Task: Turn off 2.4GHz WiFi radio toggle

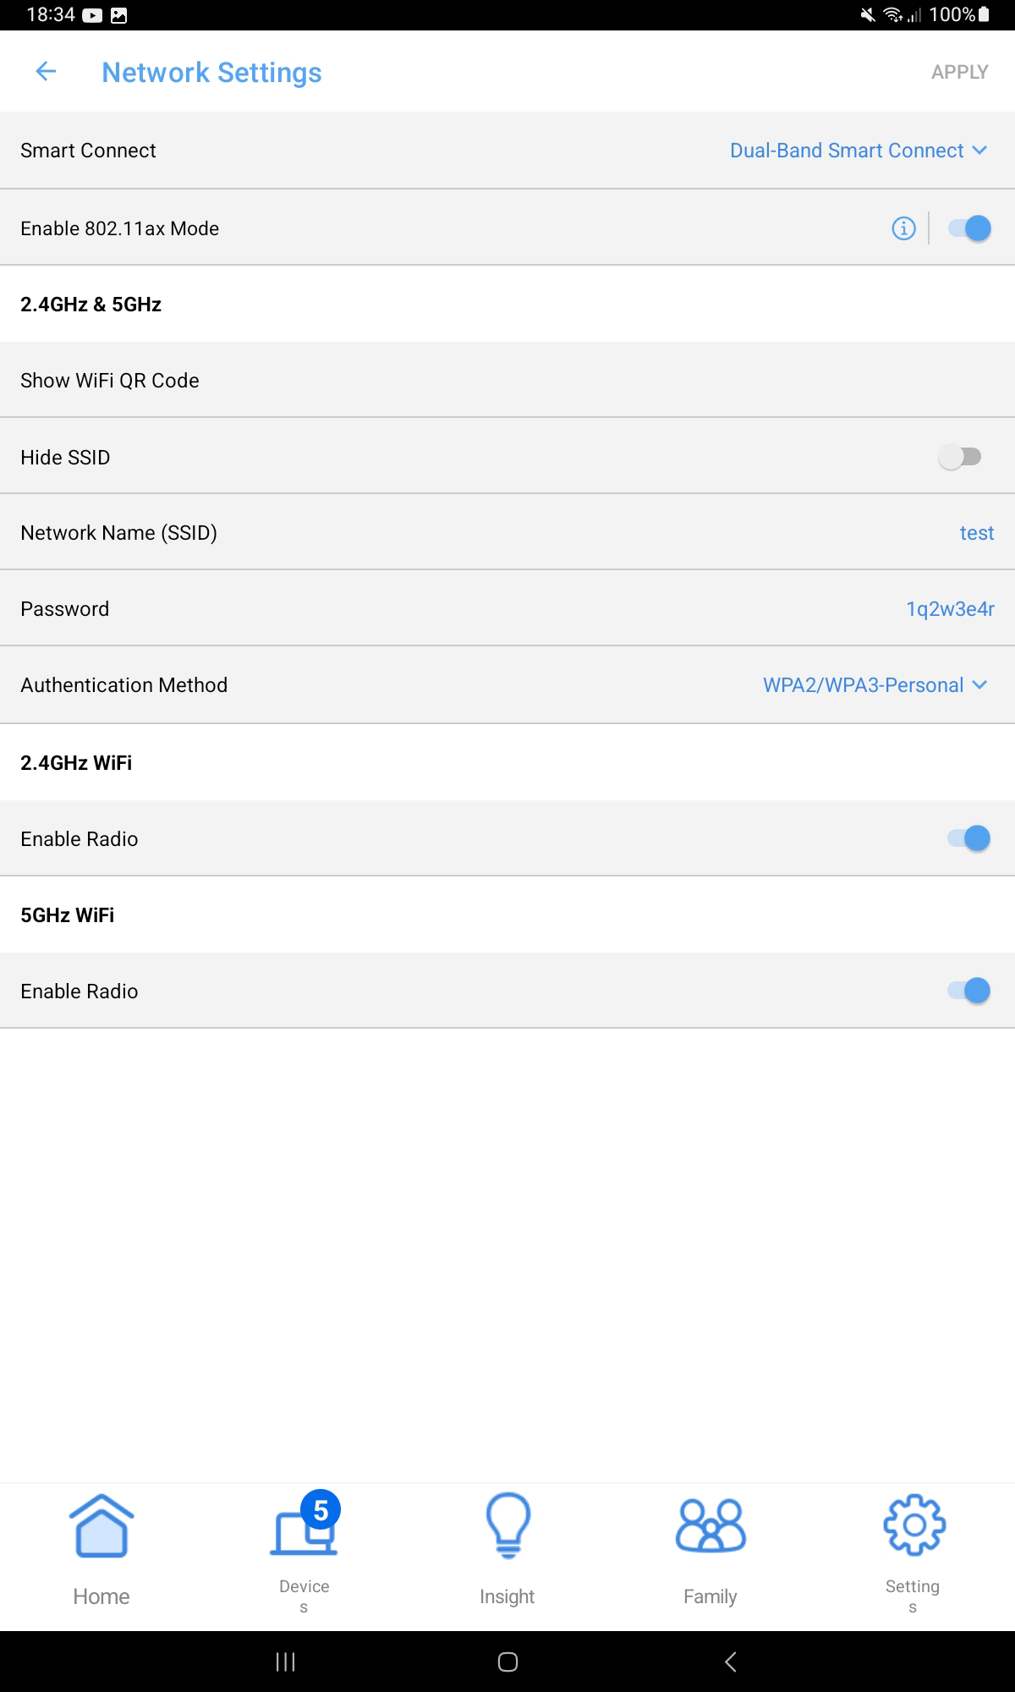Action: [x=969, y=838]
